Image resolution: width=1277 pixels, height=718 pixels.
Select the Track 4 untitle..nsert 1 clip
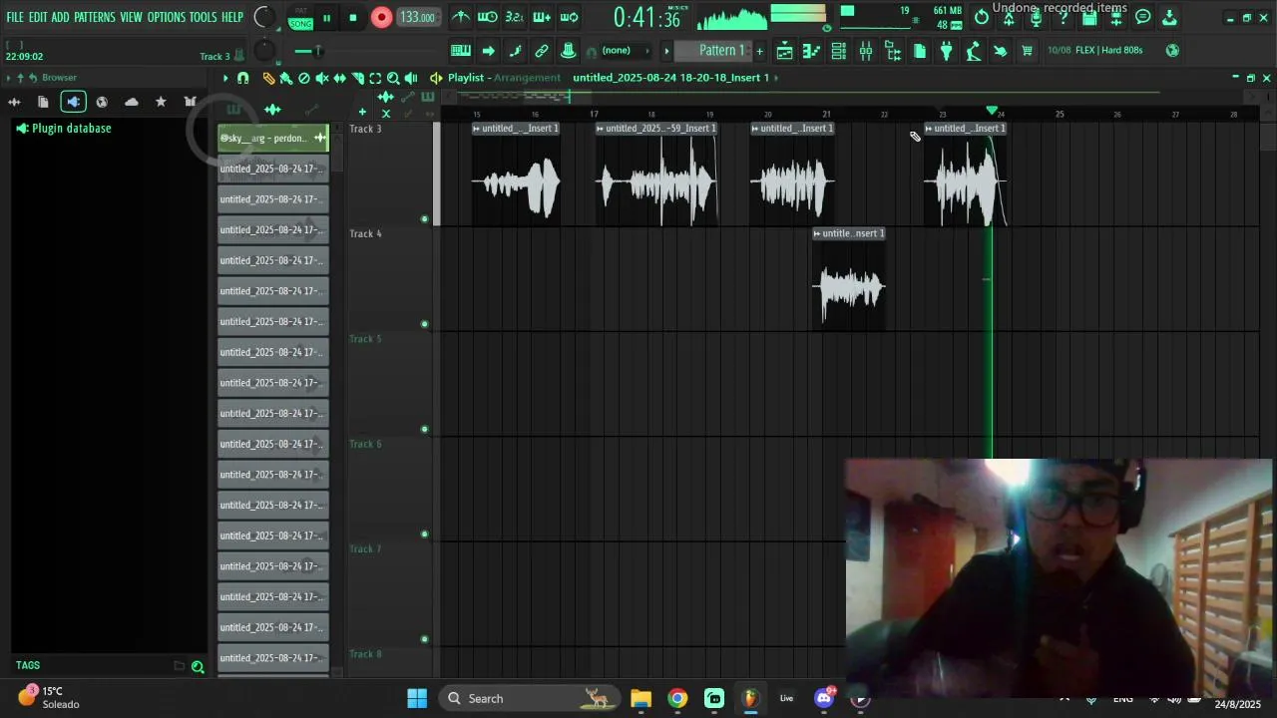(849, 279)
